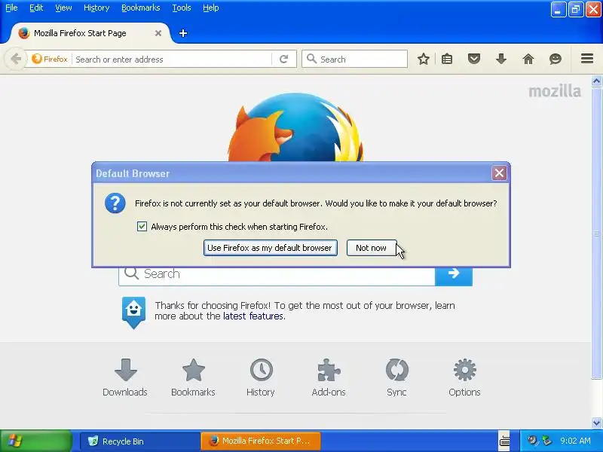Image resolution: width=603 pixels, height=452 pixels.
Task: Submit start page search with arrow button
Action: click(454, 274)
